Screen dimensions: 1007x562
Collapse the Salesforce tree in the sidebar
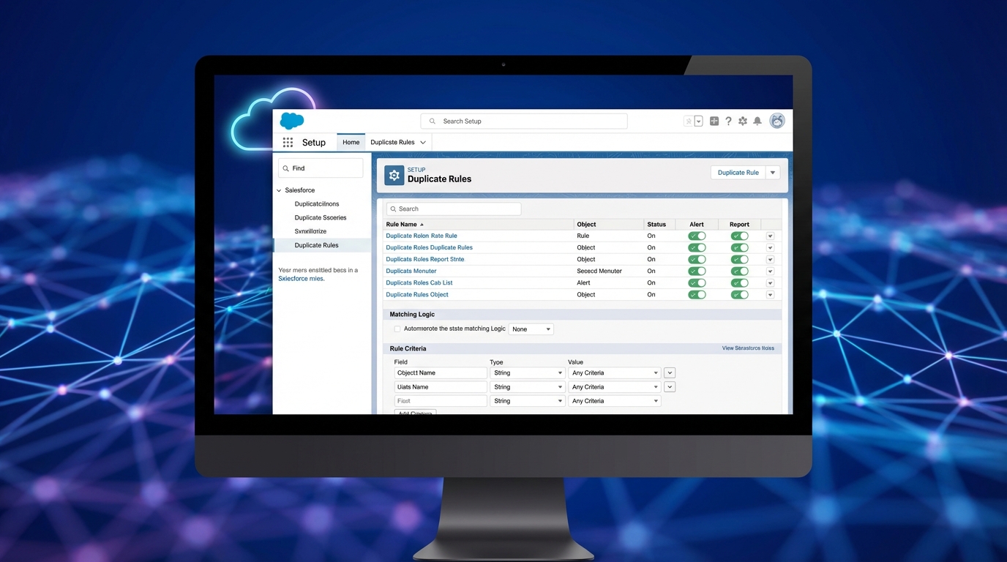[278, 190]
